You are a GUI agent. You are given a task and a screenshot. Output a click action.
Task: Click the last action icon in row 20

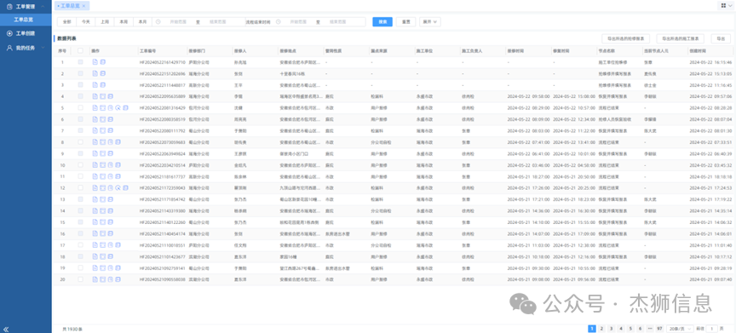click(118, 279)
